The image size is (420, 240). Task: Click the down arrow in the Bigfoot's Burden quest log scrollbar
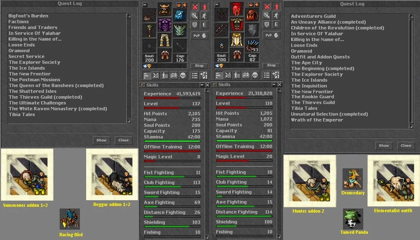pyautogui.click(x=129, y=121)
